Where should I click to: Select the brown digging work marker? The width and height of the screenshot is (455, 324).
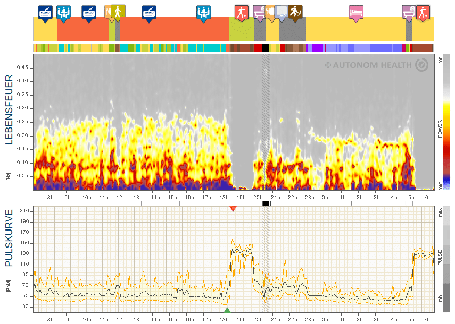click(295, 12)
